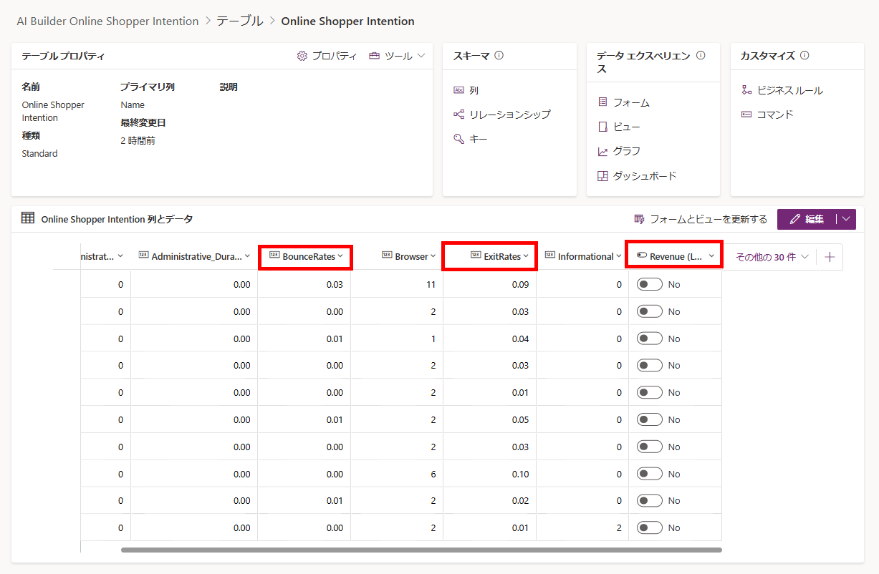Open ビジネス ルール link
Screen dimensions: 879x574
click(x=790, y=90)
